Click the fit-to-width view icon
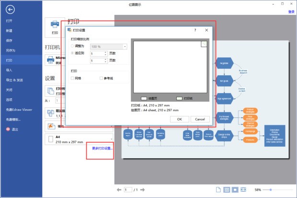The width and height of the screenshot is (297, 198). point(243,190)
